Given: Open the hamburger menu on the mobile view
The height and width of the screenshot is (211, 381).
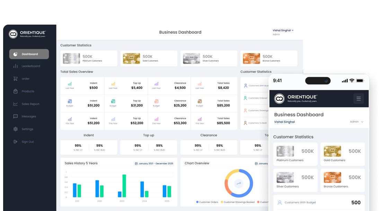Looking at the screenshot, I should [358, 99].
